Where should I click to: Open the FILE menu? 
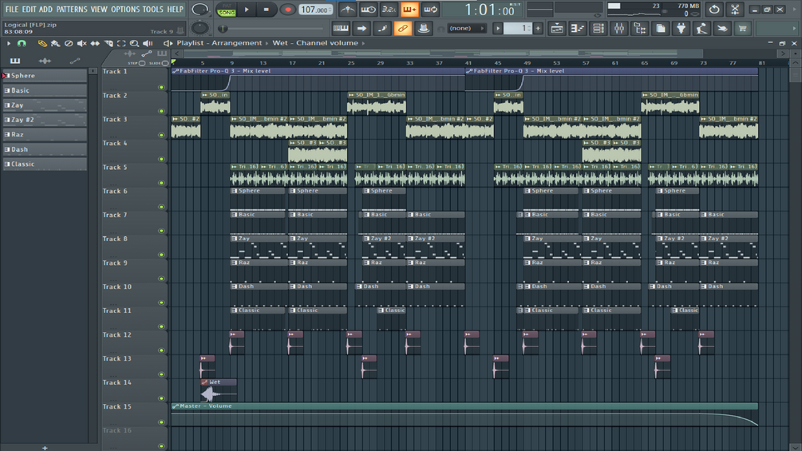click(11, 10)
